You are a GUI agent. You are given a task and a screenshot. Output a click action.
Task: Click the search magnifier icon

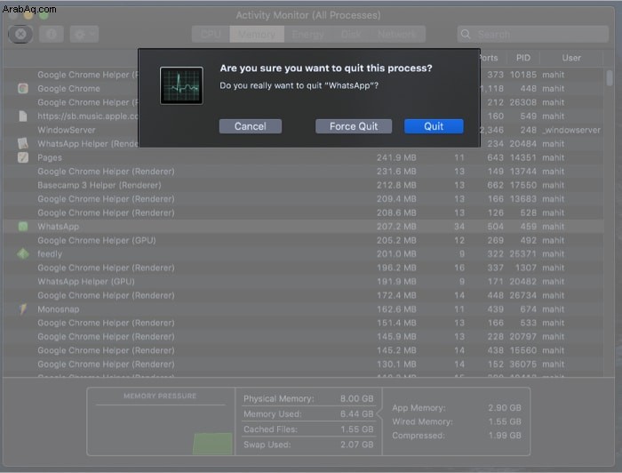(x=466, y=35)
